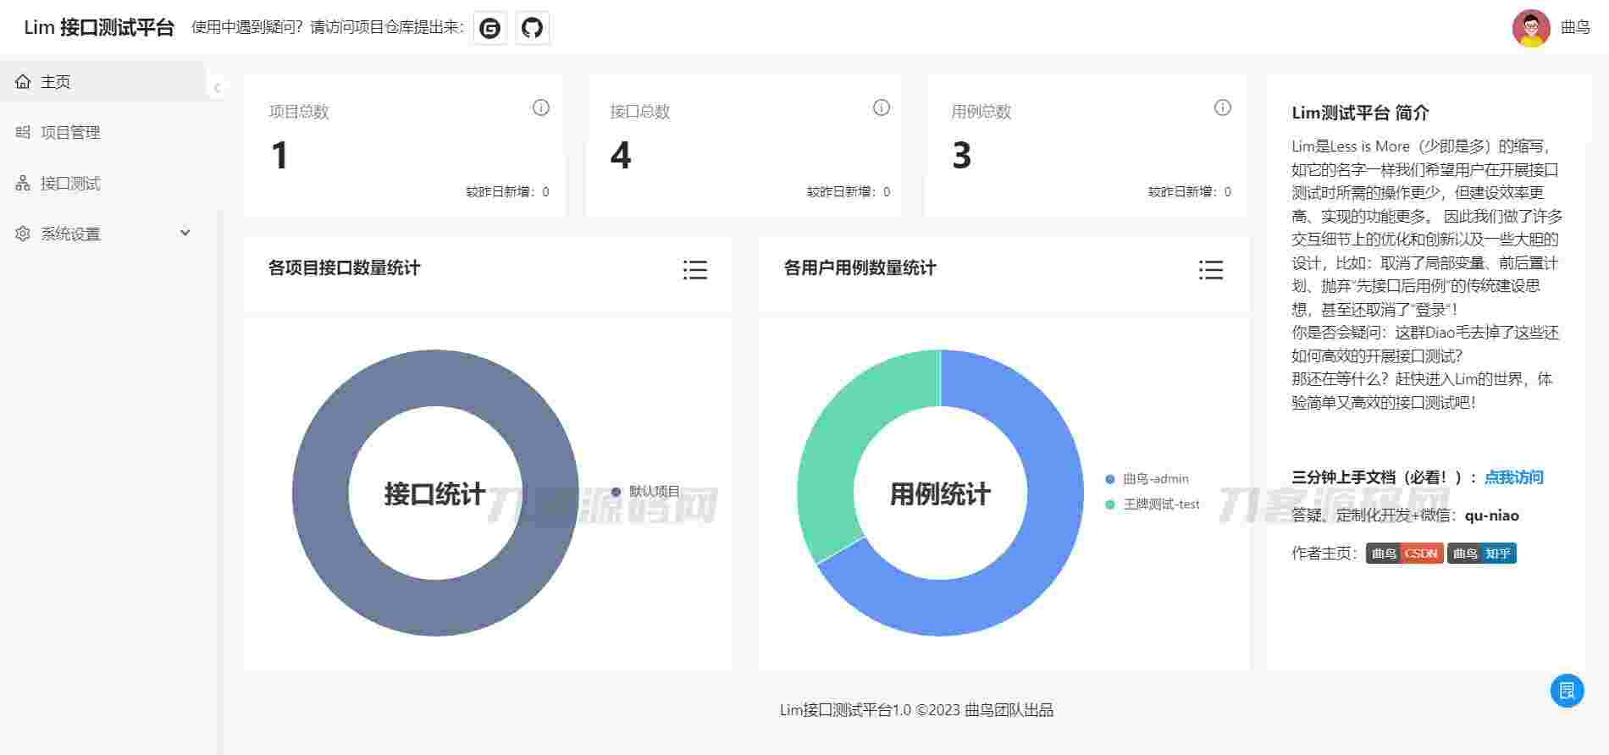
Task: Open the Gitee repository icon
Action: pyautogui.click(x=489, y=28)
